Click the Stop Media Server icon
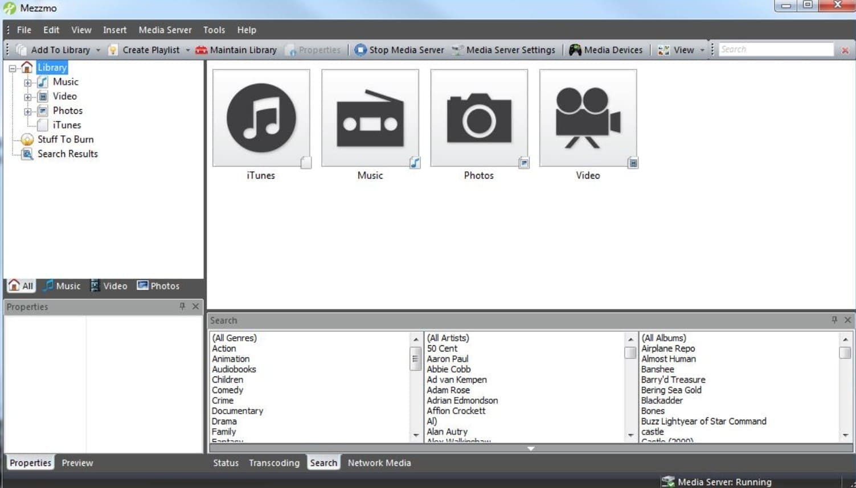Image resolution: width=856 pixels, height=488 pixels. point(360,50)
